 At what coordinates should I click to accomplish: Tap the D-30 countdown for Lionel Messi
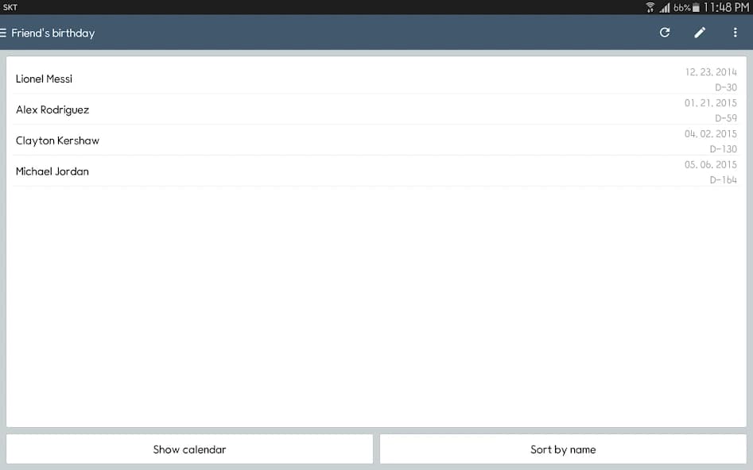pos(726,87)
